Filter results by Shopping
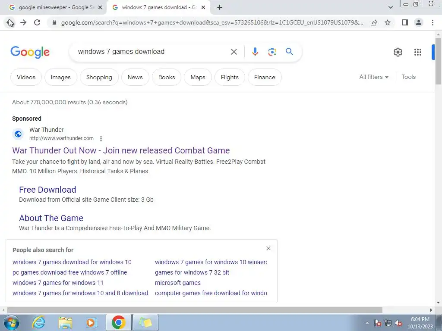 click(99, 77)
